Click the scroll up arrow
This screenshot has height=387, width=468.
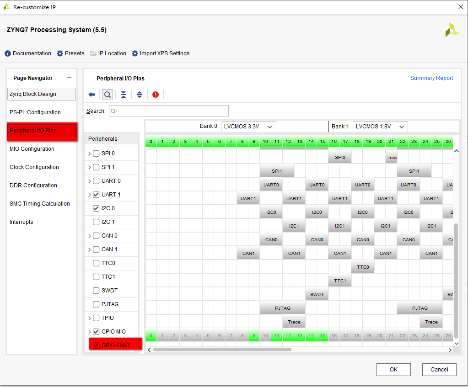pos(457,151)
